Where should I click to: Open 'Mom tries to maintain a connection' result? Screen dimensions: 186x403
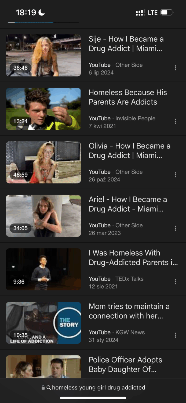point(129,311)
